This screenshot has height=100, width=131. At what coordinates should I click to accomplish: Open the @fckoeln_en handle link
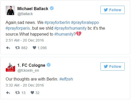(x=28, y=70)
